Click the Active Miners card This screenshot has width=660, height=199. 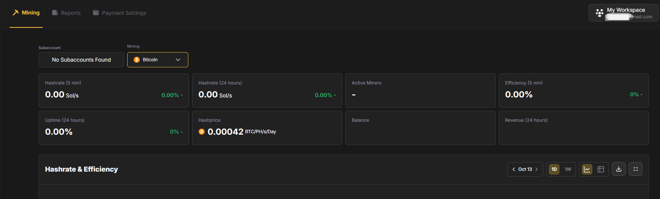click(420, 91)
